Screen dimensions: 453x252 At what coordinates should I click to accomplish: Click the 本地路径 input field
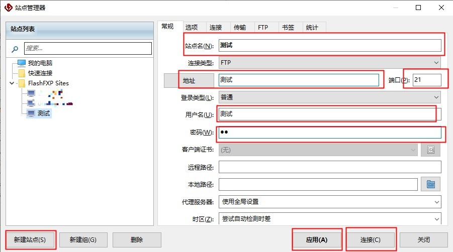coord(318,185)
